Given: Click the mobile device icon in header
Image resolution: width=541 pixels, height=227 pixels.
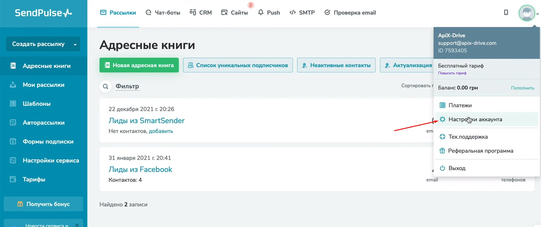Looking at the screenshot, I should [x=506, y=12].
